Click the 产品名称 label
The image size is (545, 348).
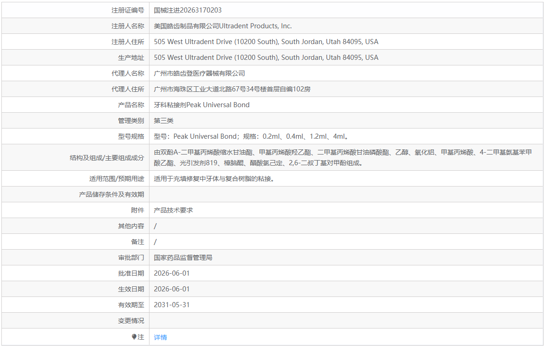tap(131, 105)
